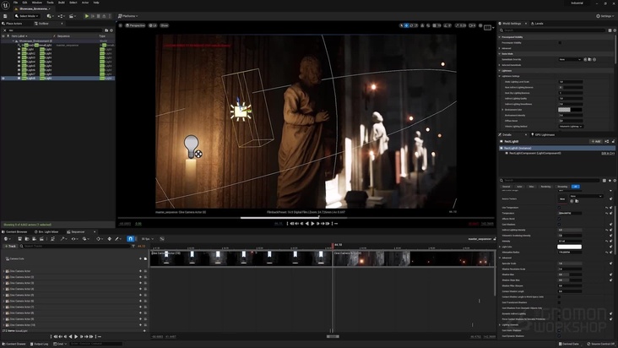618x348 pixels.
Task: Click the Outliner add-folder icon
Action: pyautogui.click(x=106, y=30)
